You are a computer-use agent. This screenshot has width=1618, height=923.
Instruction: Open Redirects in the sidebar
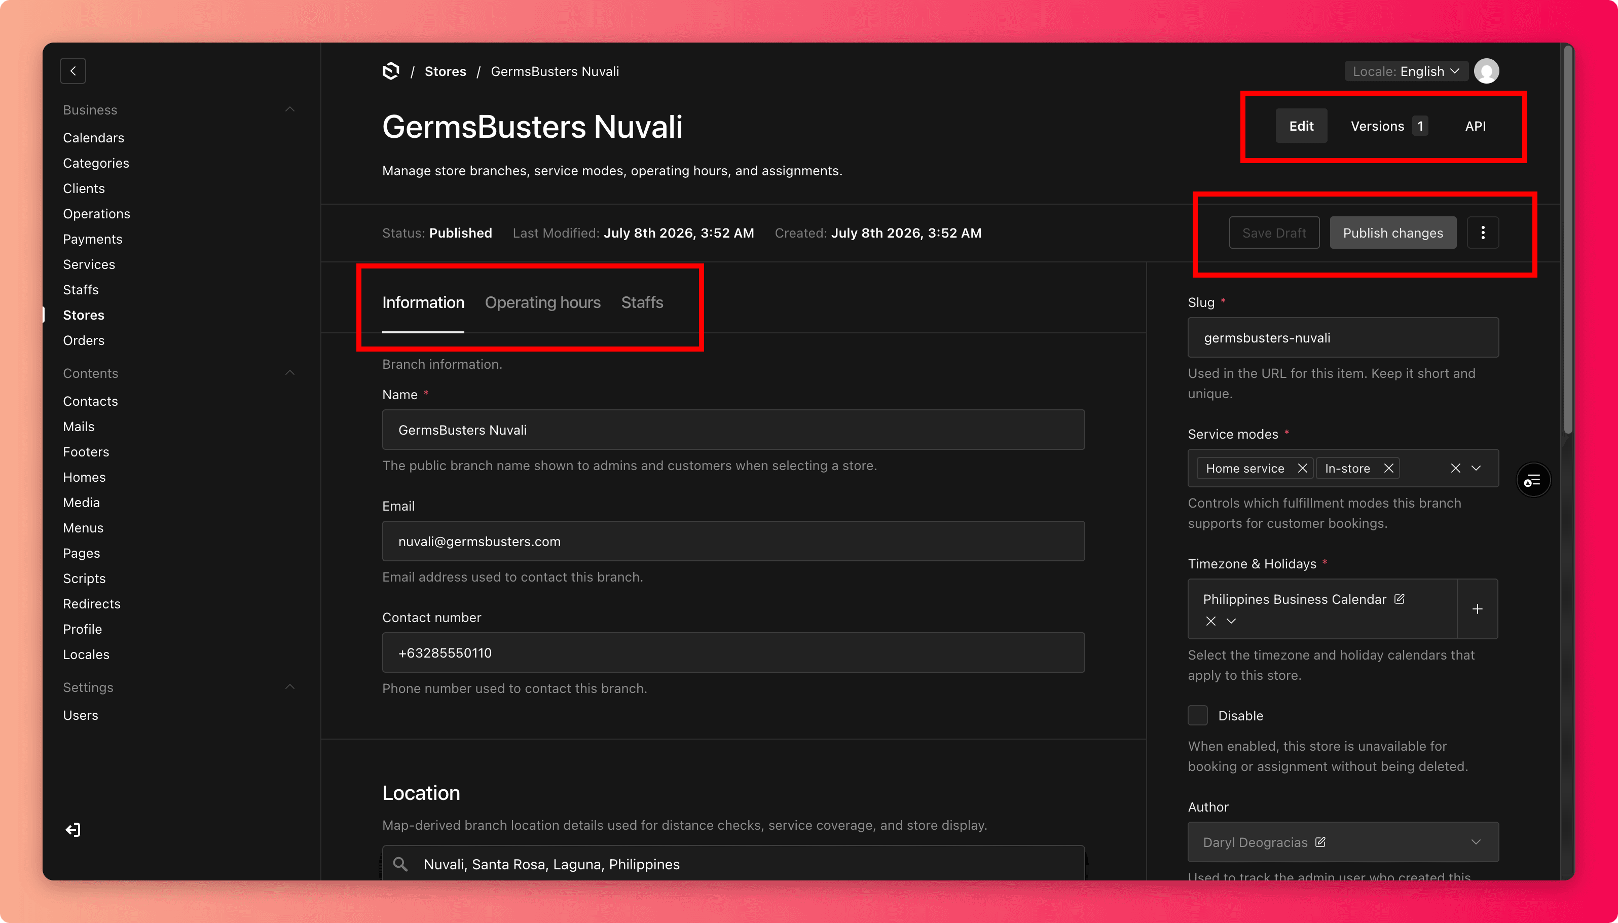tap(91, 604)
